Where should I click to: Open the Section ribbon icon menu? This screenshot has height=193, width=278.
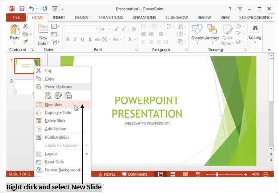coord(55,42)
